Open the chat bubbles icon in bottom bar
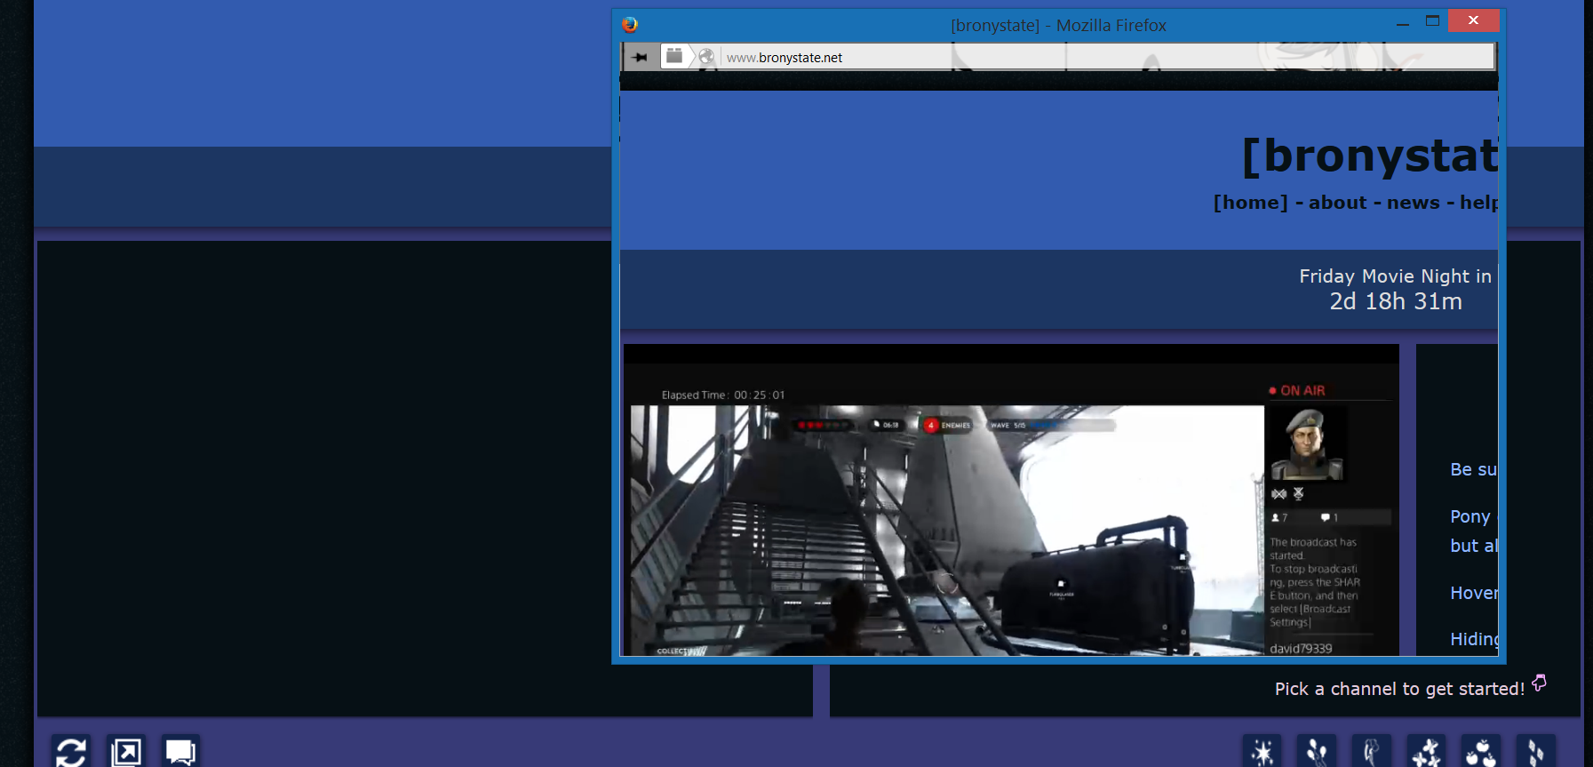 click(181, 752)
